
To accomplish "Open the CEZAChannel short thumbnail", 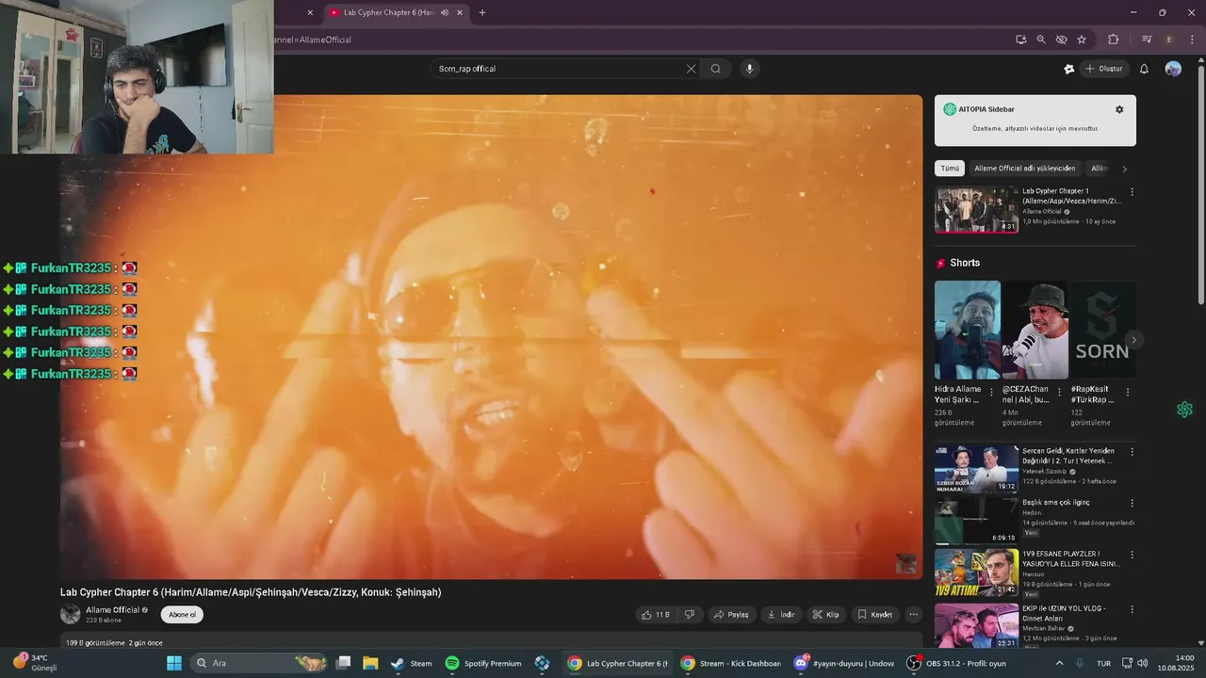I will coord(1035,330).
